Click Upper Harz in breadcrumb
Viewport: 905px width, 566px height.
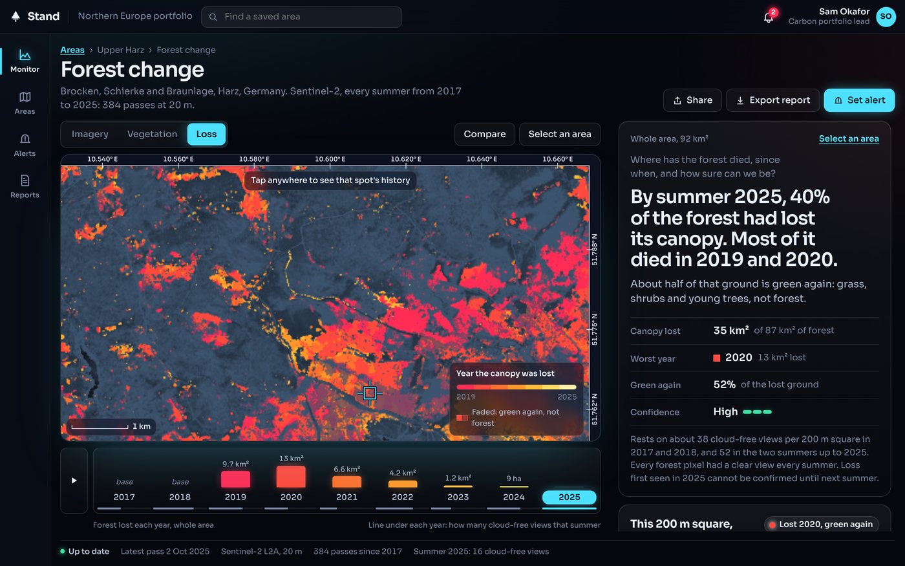120,50
